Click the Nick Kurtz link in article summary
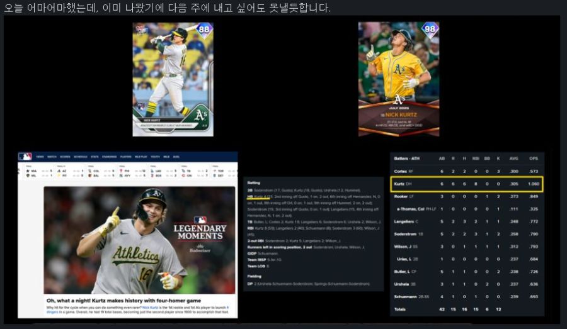 point(150,308)
